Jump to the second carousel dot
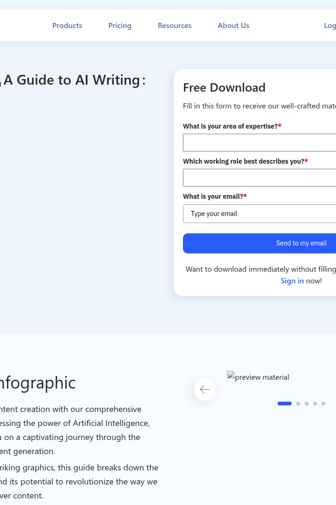This screenshot has height=505, width=336. (x=298, y=404)
